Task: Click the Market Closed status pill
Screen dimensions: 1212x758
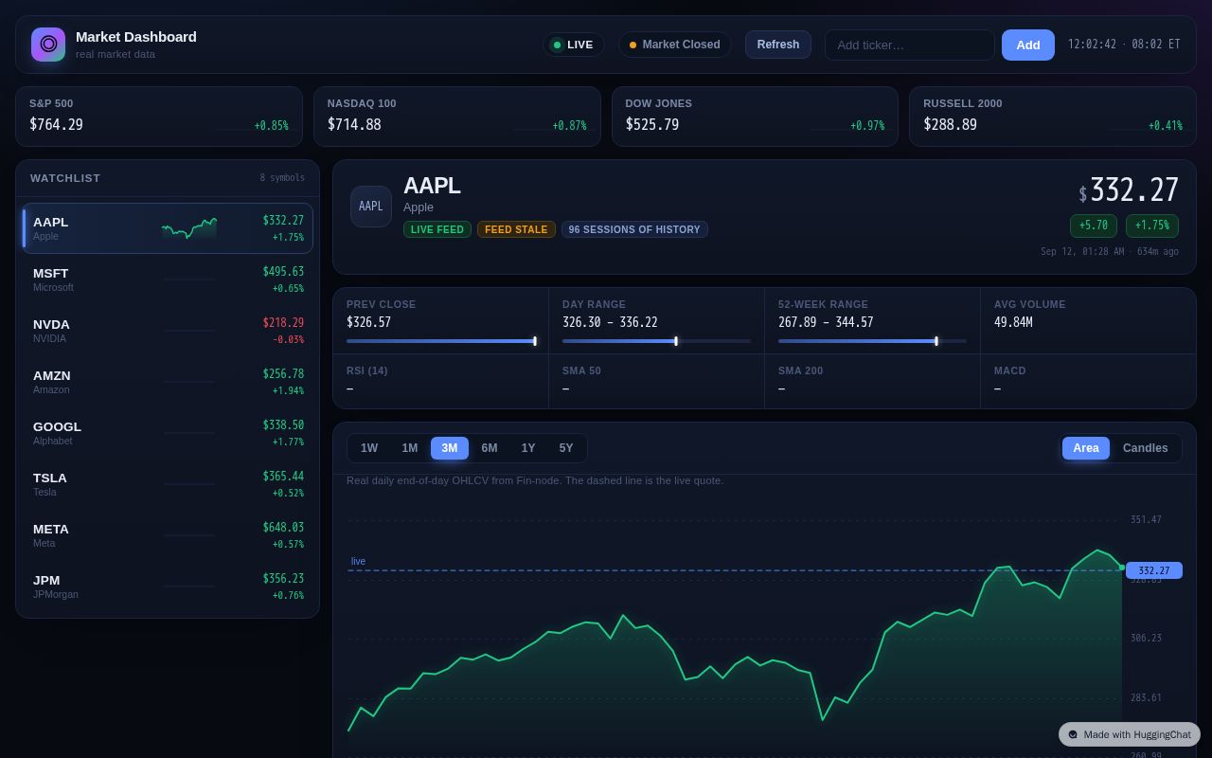Action: coord(675,45)
